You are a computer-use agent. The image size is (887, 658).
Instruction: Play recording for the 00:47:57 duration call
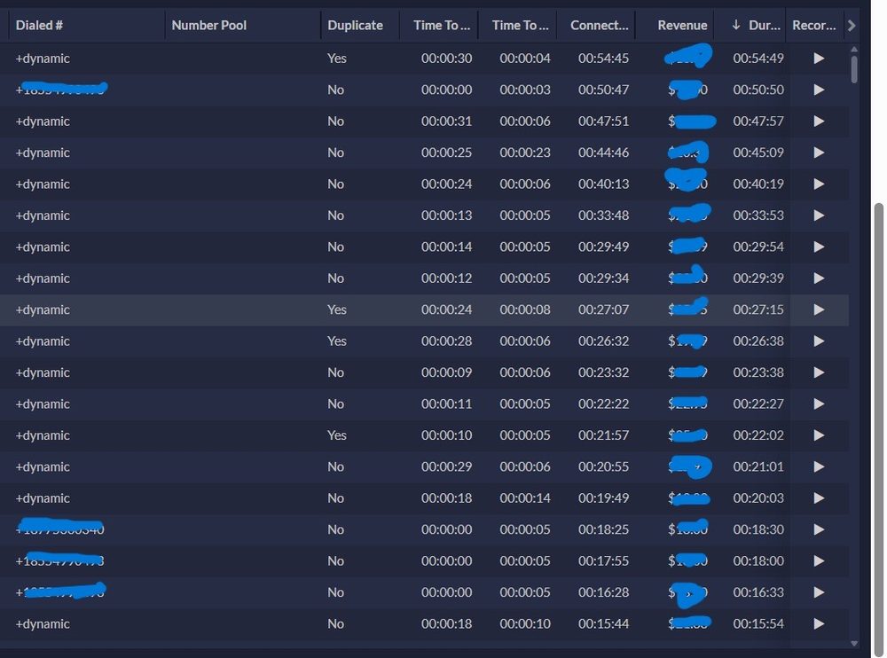819,121
